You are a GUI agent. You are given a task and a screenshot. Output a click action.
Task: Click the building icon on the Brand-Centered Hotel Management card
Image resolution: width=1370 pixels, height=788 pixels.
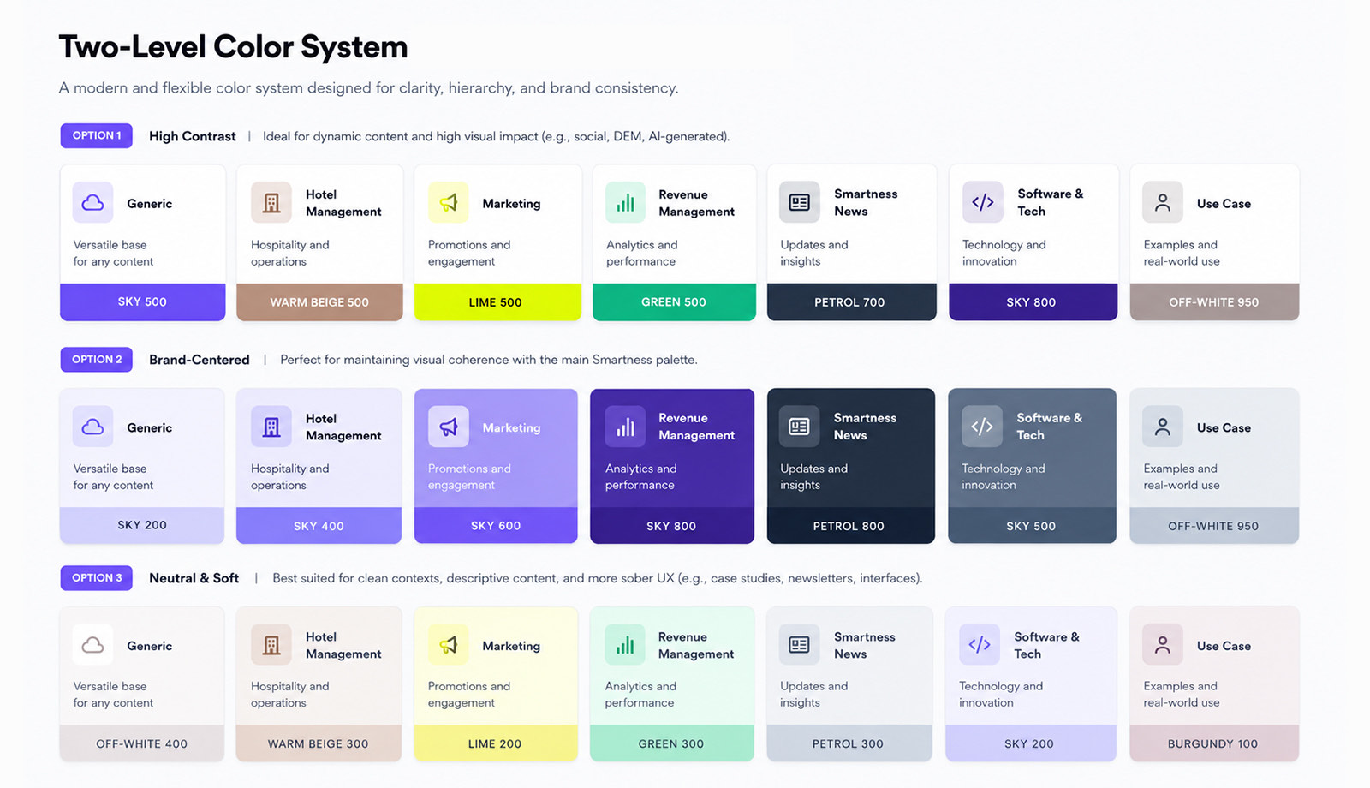point(271,427)
